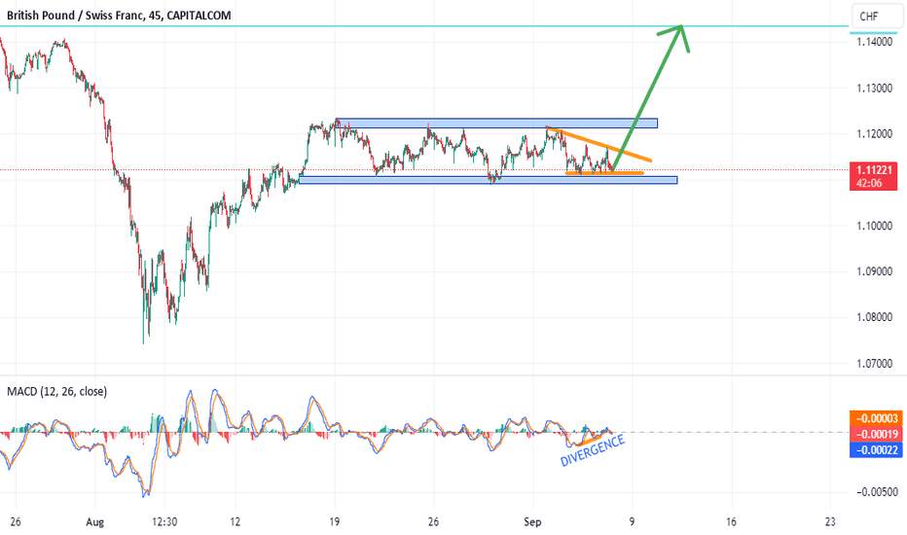Click the 1.08000 price axis label
This screenshot has height=535, width=907.
coord(875,317)
